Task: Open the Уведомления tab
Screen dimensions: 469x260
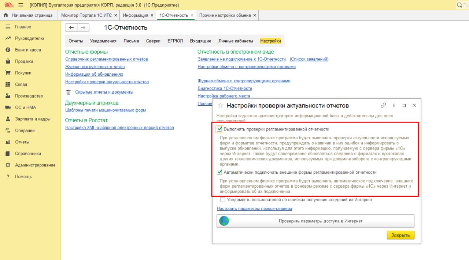Action: pos(103,41)
